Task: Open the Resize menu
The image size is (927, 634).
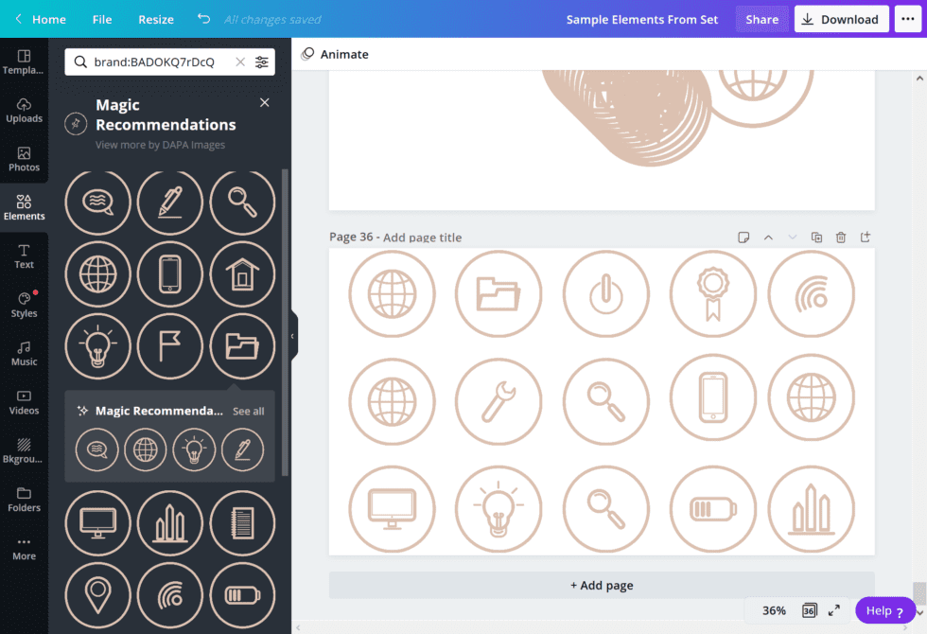Action: 155,18
